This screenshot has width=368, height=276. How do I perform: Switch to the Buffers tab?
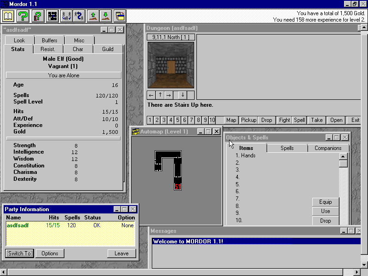[x=49, y=40]
